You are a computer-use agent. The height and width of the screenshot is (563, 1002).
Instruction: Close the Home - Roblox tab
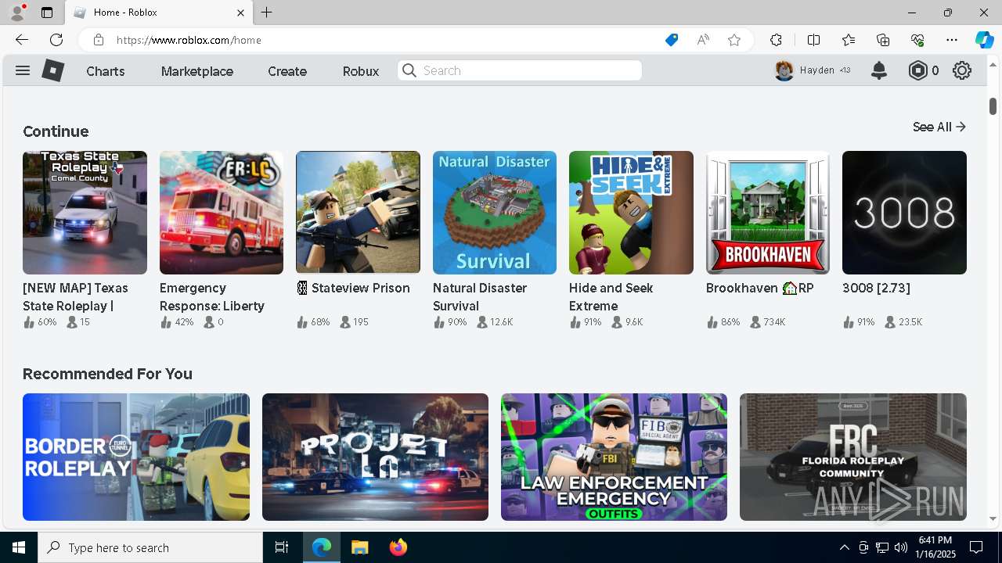(x=241, y=13)
